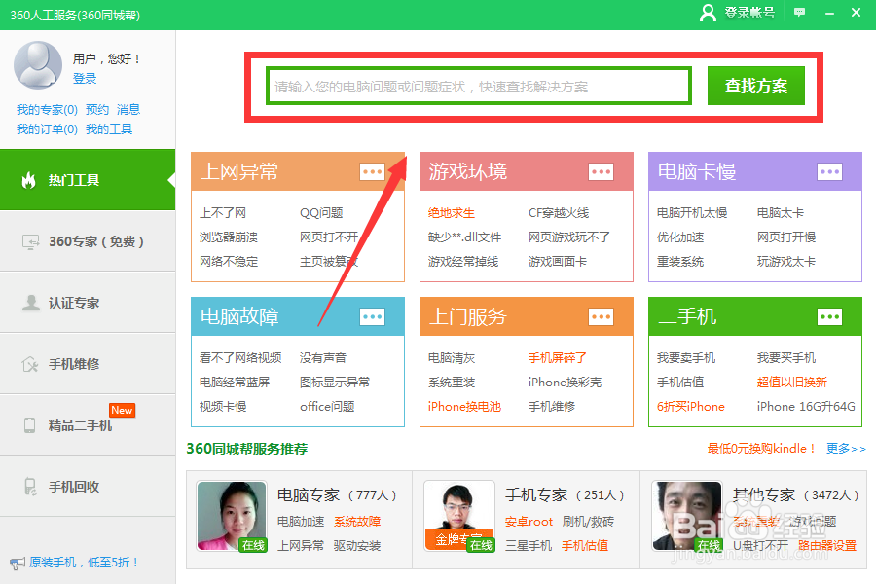The image size is (876, 584).
Task: Click 原装手机，低至5折！promo link
Action: click(x=84, y=563)
